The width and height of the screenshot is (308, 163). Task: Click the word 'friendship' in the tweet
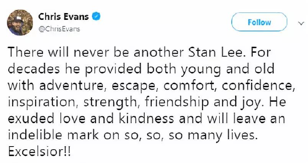[176, 103]
